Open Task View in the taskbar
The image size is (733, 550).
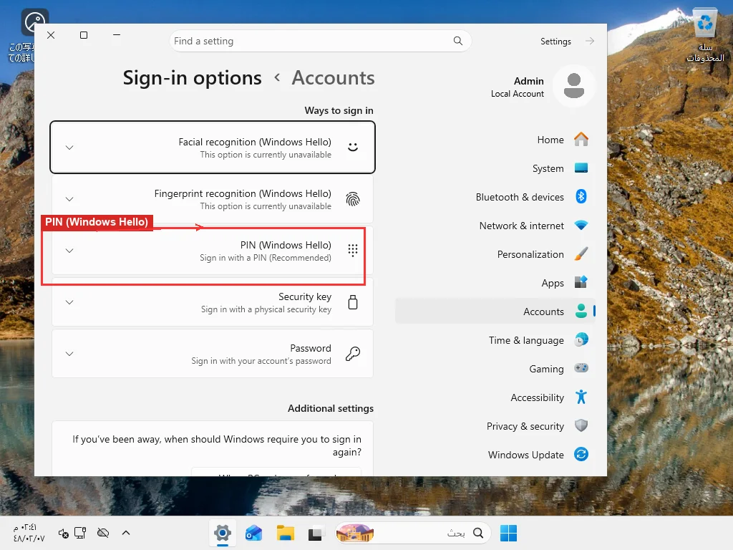pos(315,534)
